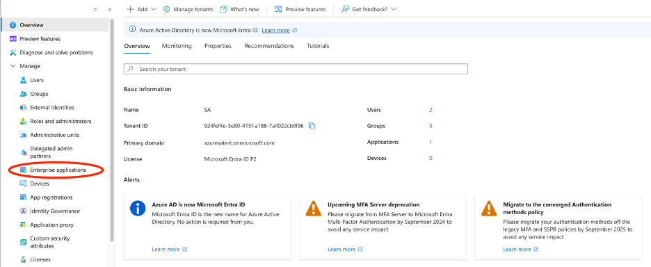Click the App registrations icon

tap(23, 197)
